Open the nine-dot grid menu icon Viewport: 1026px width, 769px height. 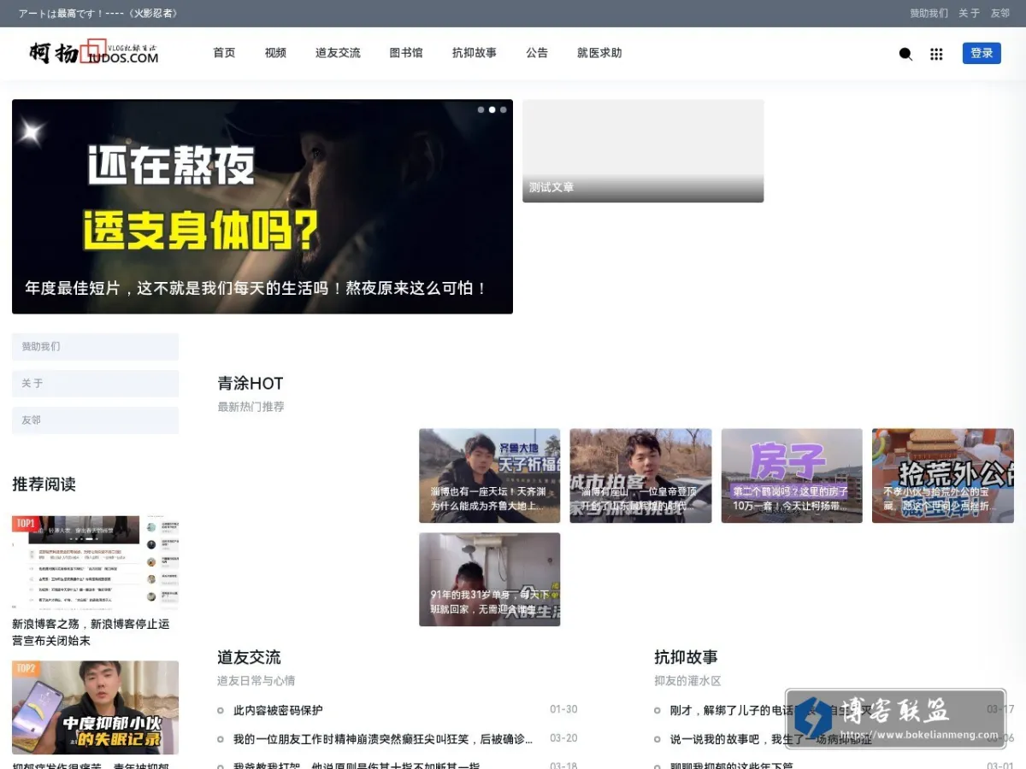click(x=936, y=54)
